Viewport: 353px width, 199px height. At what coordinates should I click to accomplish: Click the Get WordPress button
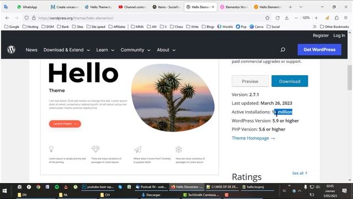click(319, 50)
